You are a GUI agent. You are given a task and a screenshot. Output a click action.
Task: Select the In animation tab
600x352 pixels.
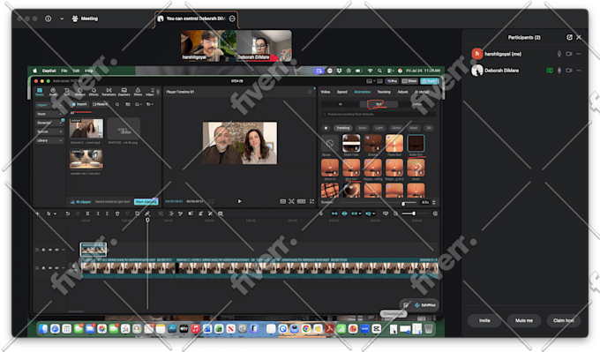[x=341, y=104]
